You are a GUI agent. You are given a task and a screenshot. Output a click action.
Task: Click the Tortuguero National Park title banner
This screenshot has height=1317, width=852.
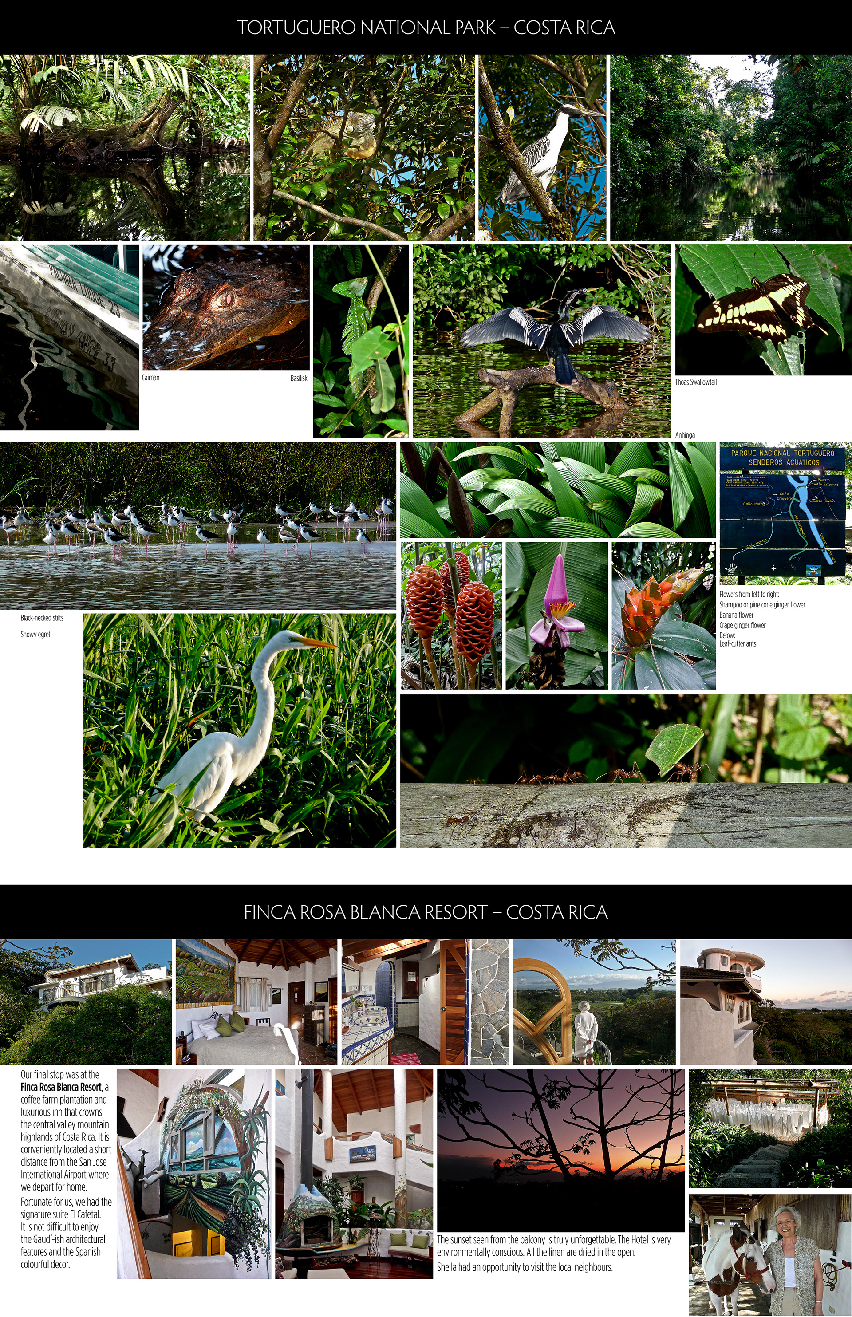point(426,28)
